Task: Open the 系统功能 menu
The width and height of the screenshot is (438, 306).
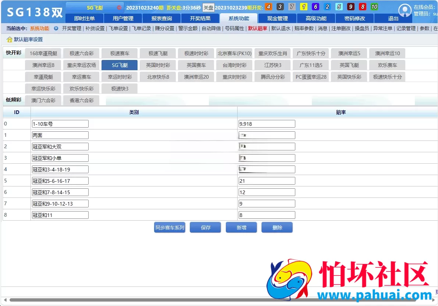Action: click(x=239, y=18)
